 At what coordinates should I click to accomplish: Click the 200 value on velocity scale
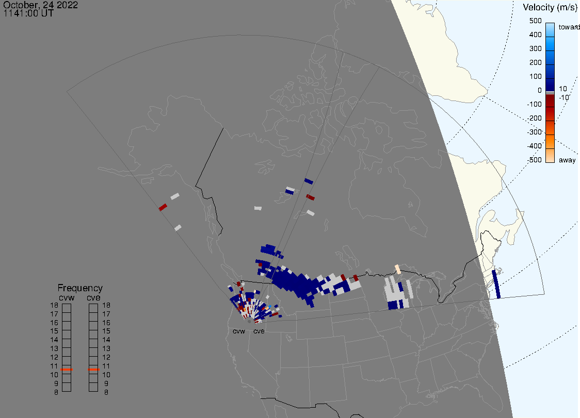(535, 62)
